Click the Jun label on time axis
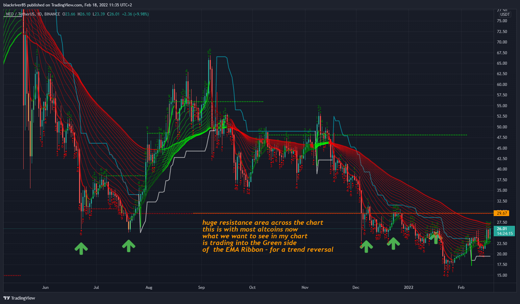 [45, 287]
